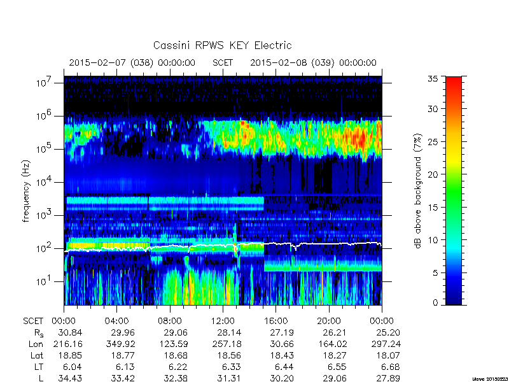509x382 pixels.
Task: Click the local time value 6.44
Action: pyautogui.click(x=284, y=367)
